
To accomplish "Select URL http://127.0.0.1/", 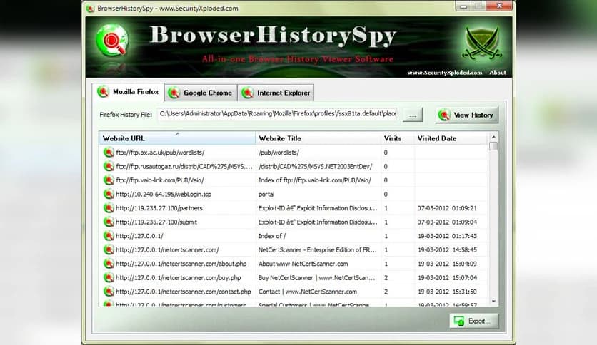I will (139, 236).
